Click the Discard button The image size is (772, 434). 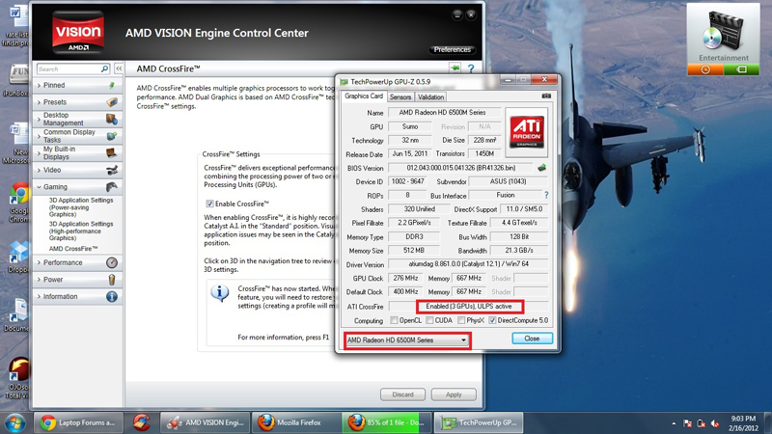point(402,394)
